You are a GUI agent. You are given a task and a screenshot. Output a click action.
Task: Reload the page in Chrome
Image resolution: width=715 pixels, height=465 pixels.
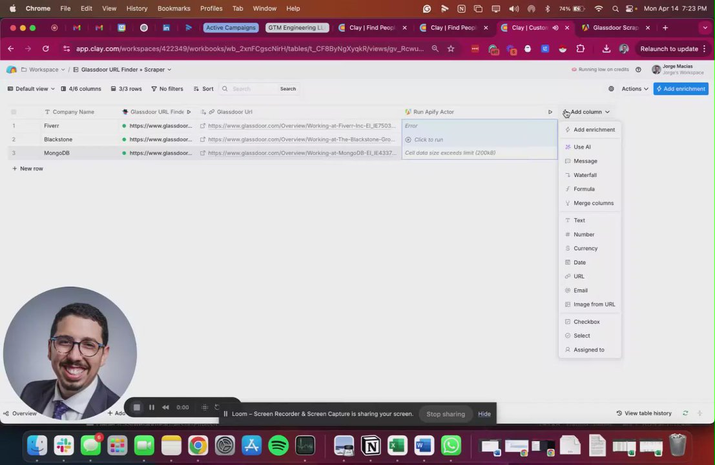[x=46, y=49]
